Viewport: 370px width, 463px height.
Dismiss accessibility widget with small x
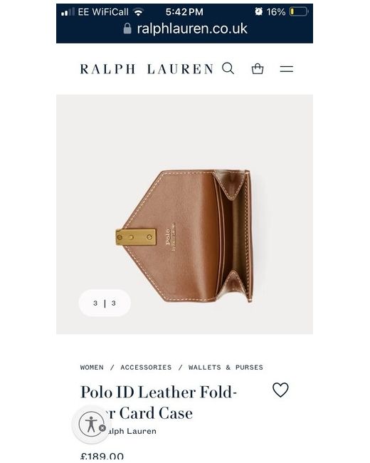102,428
